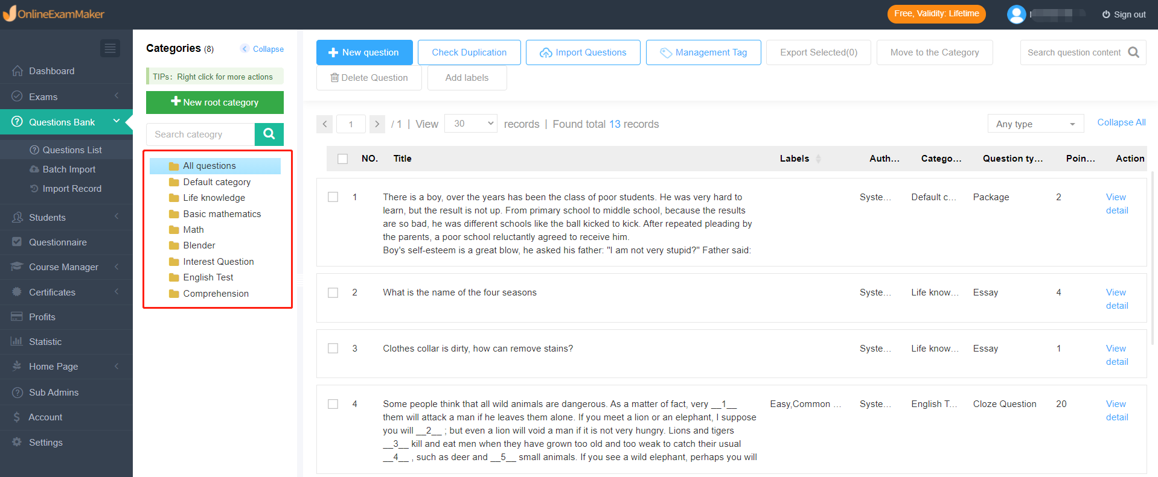
Task: Expand the Home Page sidebar menu
Action: (66, 366)
